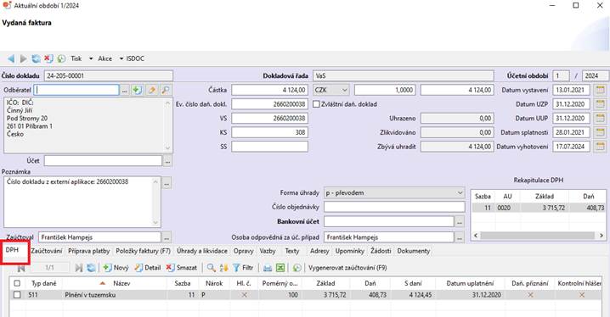Screen dimensions: 610x317
Task: Refresh the DPH grid list
Action: [91, 268]
